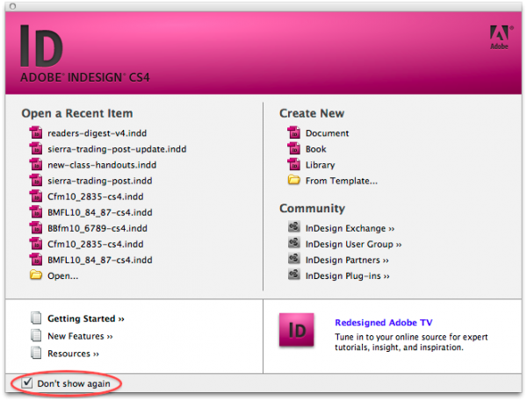
Task: Open the InDesign Partners link
Action: [x=348, y=260]
